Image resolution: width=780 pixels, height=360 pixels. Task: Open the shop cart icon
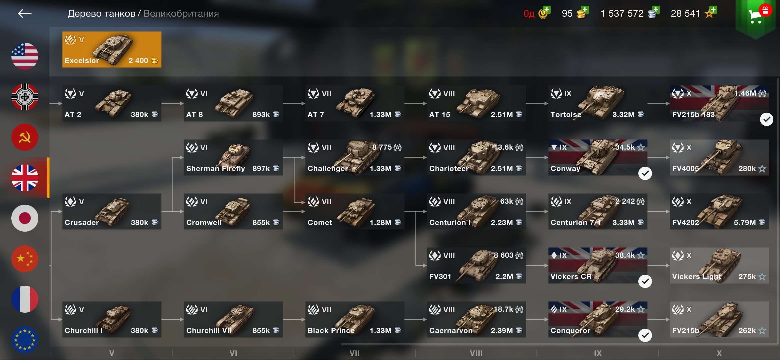coord(756,16)
